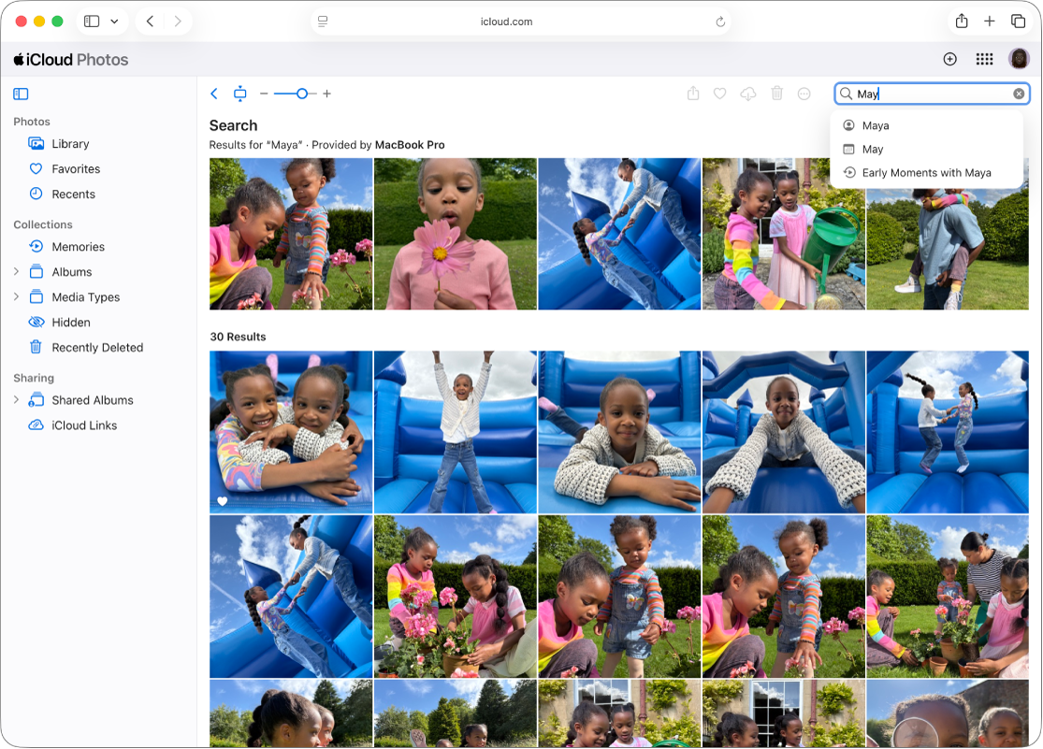Click the cloud download icon in toolbar
Viewport: 1043px width, 749px height.
click(747, 94)
